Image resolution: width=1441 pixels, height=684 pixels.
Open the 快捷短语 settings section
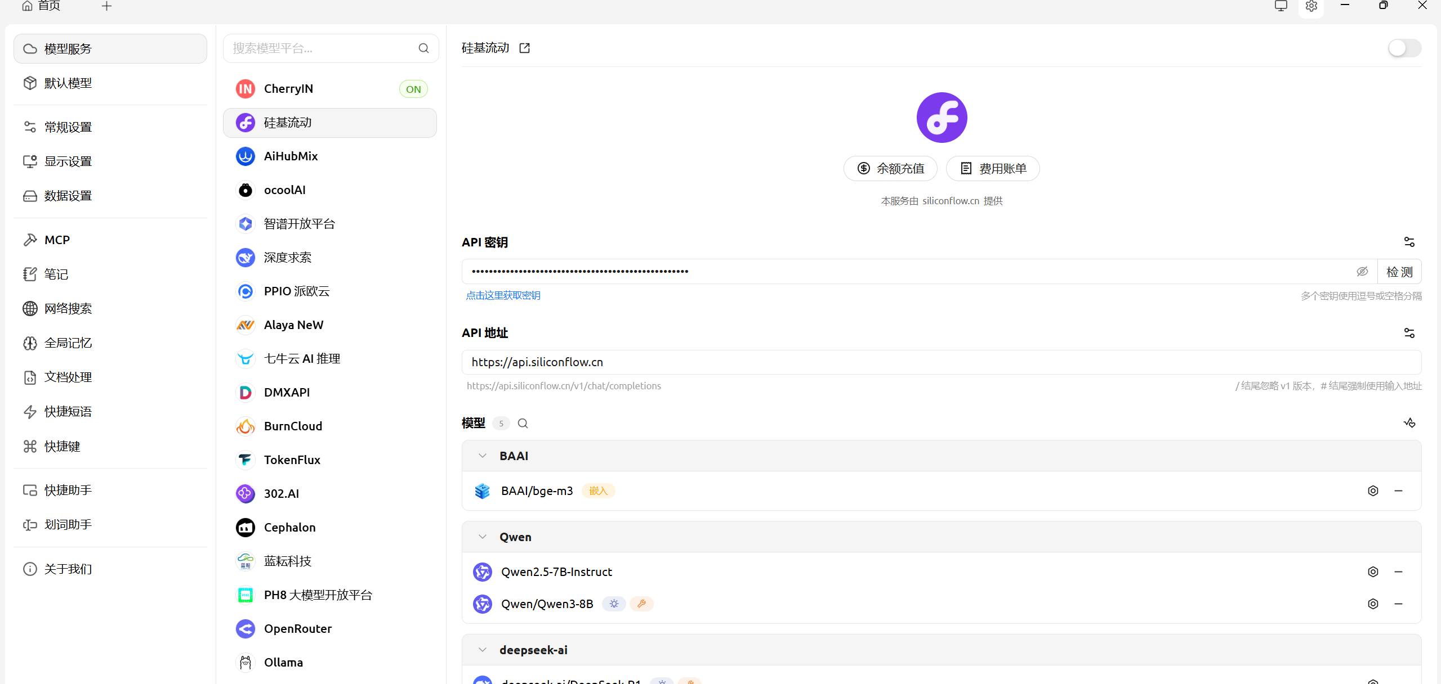coord(110,412)
